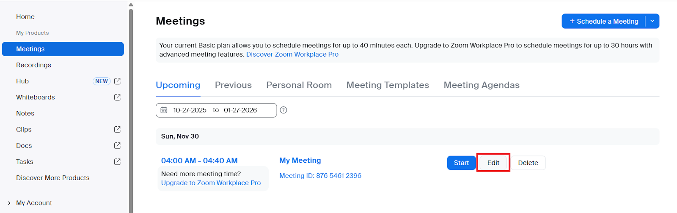This screenshot has height=213, width=677.
Task: Open Schedule a Meeting dropdown arrow
Action: pyautogui.click(x=652, y=21)
